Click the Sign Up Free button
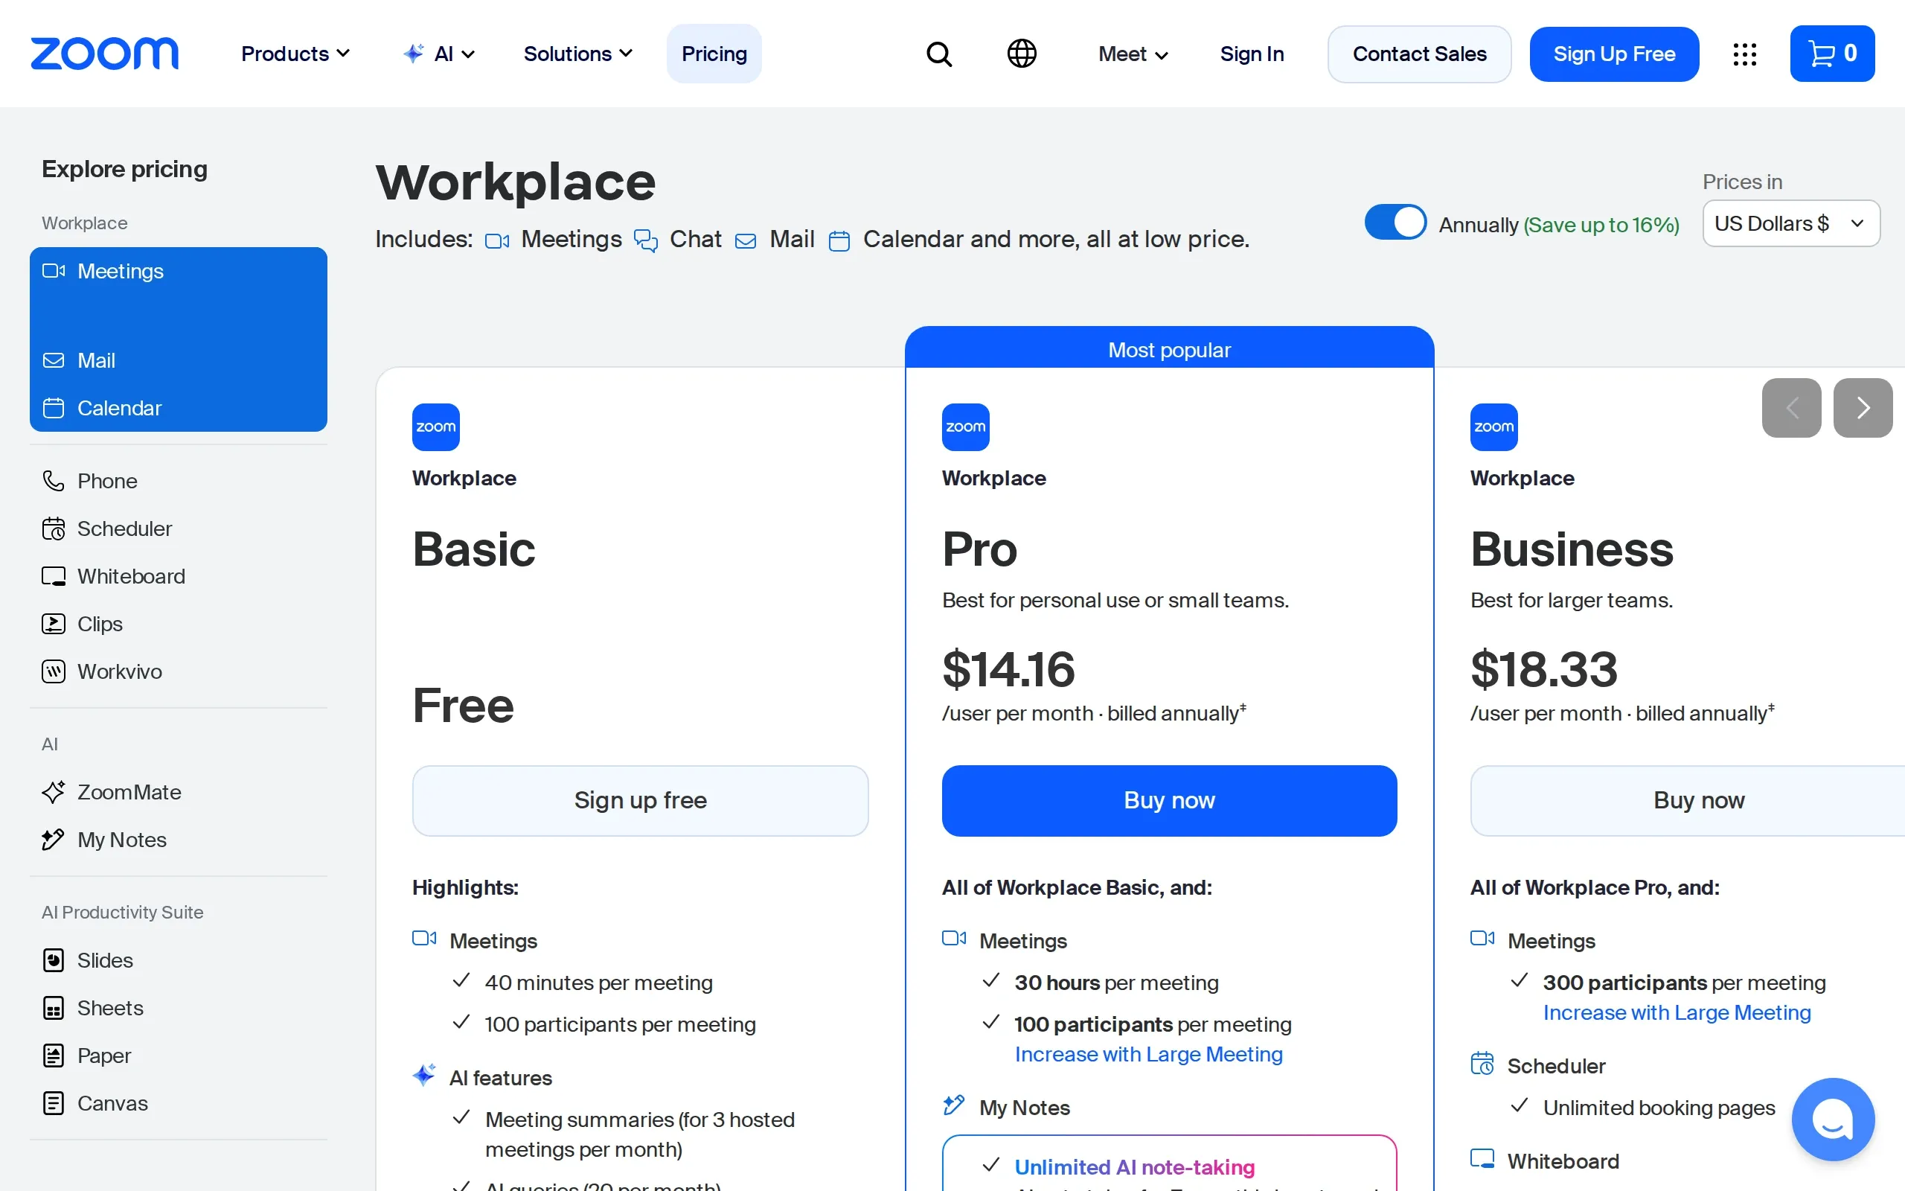This screenshot has height=1191, width=1905. click(x=1614, y=54)
